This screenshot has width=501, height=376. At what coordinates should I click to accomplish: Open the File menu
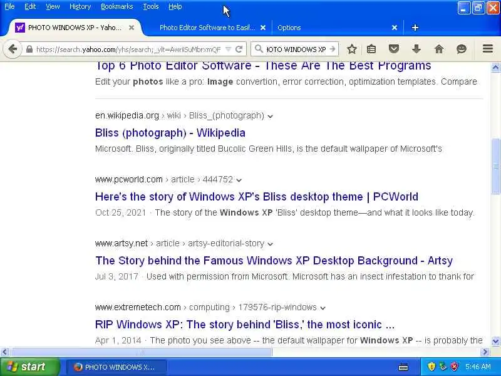tap(9, 6)
